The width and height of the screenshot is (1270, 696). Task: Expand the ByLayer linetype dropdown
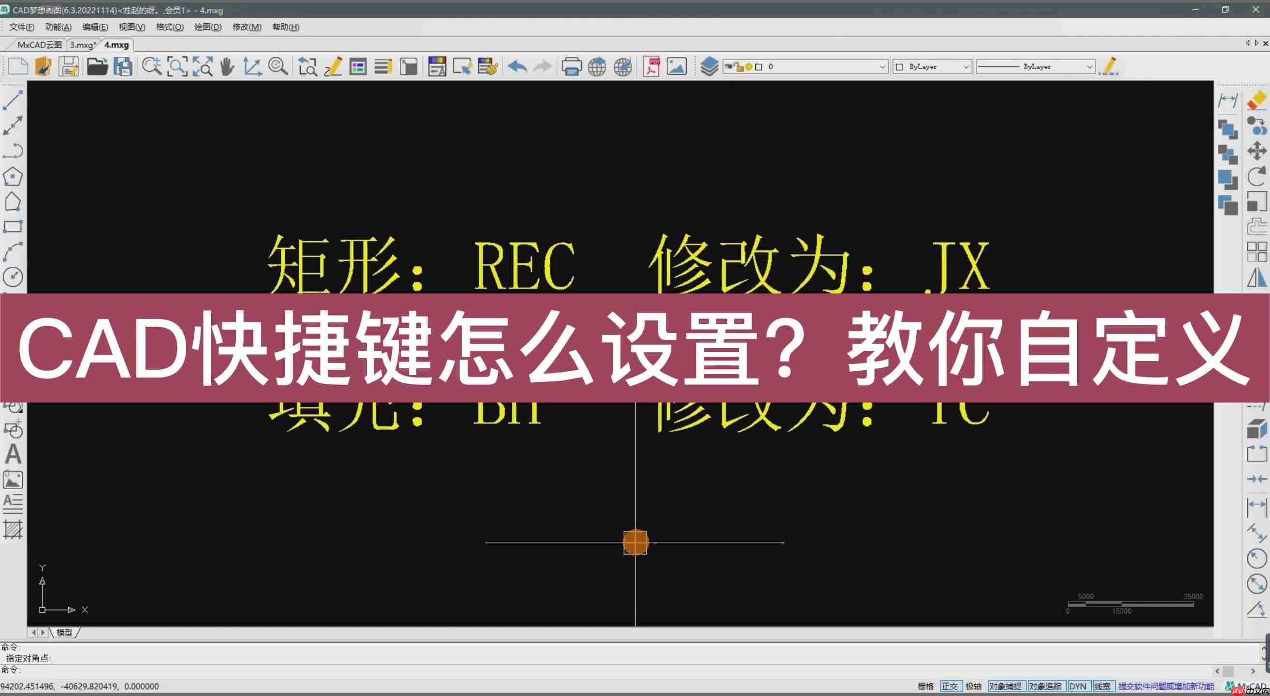[1035, 67]
